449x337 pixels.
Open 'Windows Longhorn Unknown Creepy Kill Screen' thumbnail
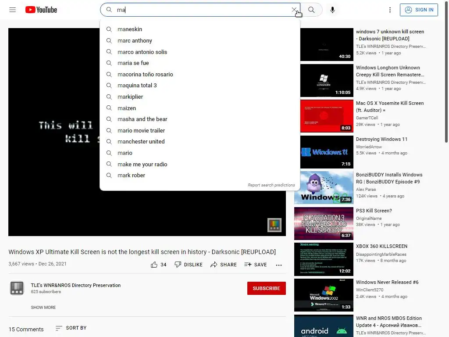327,81
